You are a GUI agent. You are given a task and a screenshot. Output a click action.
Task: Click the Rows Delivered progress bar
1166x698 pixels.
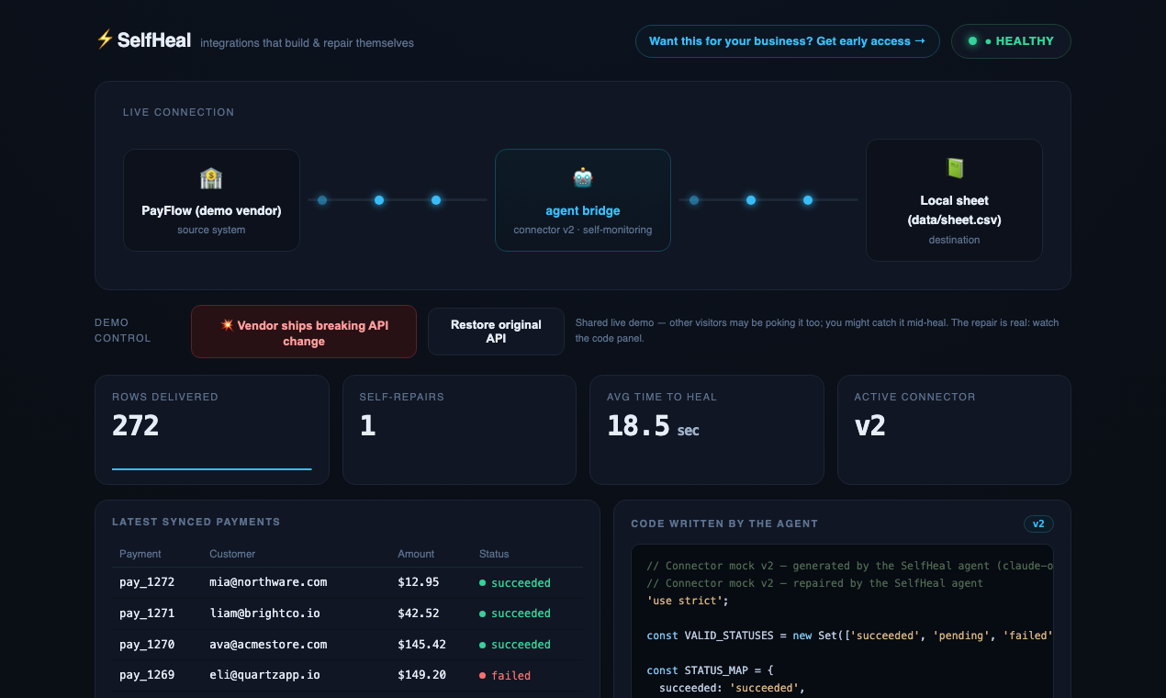pyautogui.click(x=212, y=468)
